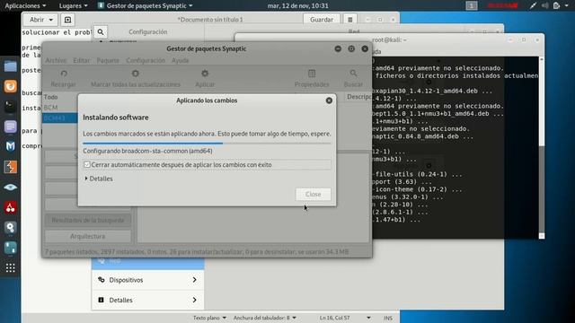Launch the red Cherrytree icon in dock
575x323 pixels.
10,207
